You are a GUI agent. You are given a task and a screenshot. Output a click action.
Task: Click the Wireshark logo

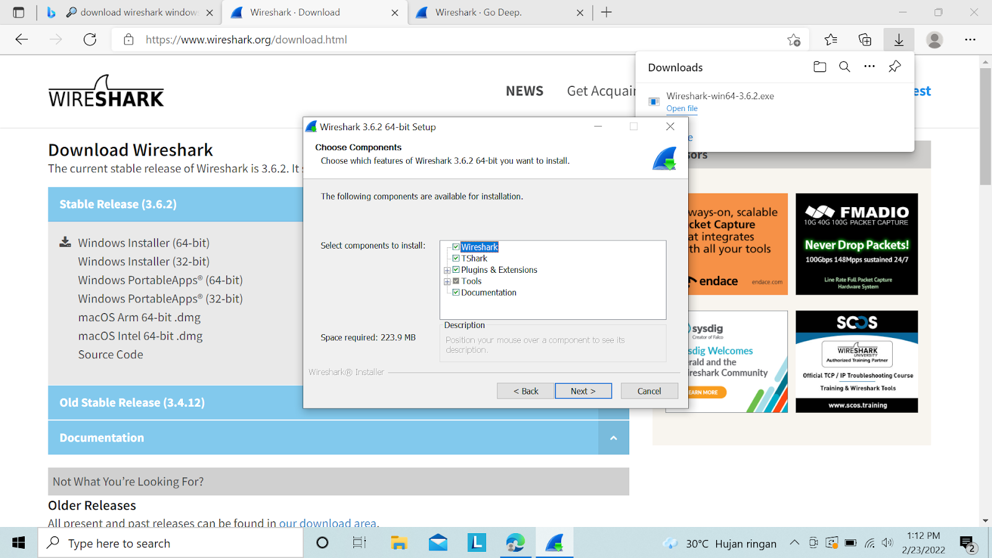(x=106, y=91)
